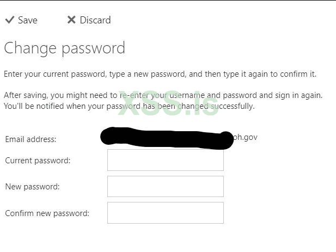Click the Discard X icon
This screenshot has height=252, width=336.
point(71,20)
